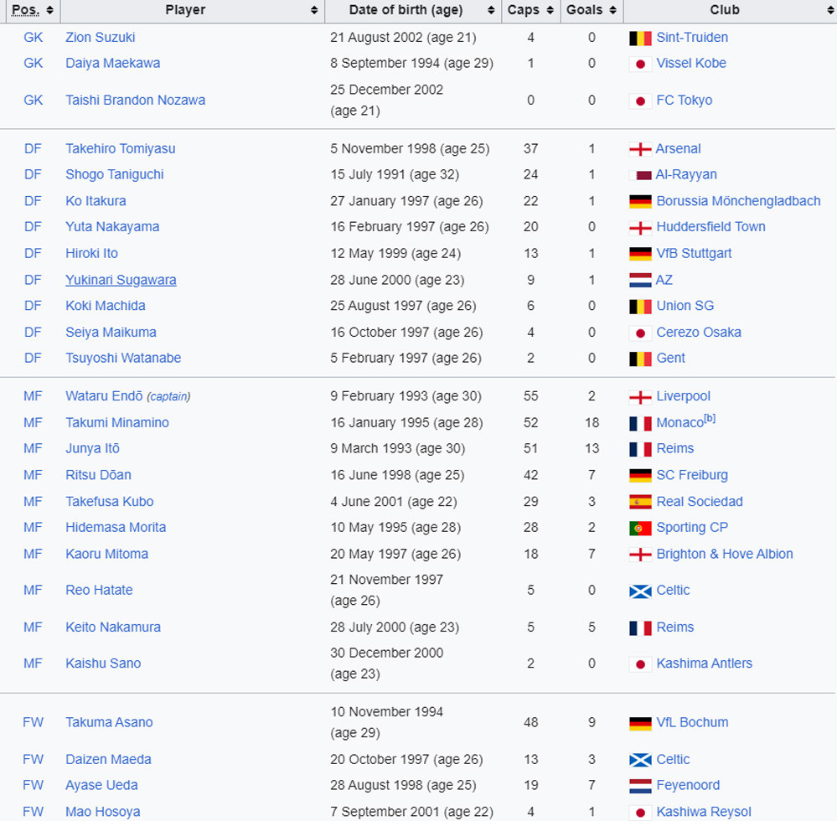The image size is (837, 821).
Task: Open Borussia Mönchengladbach club link
Action: (738, 201)
